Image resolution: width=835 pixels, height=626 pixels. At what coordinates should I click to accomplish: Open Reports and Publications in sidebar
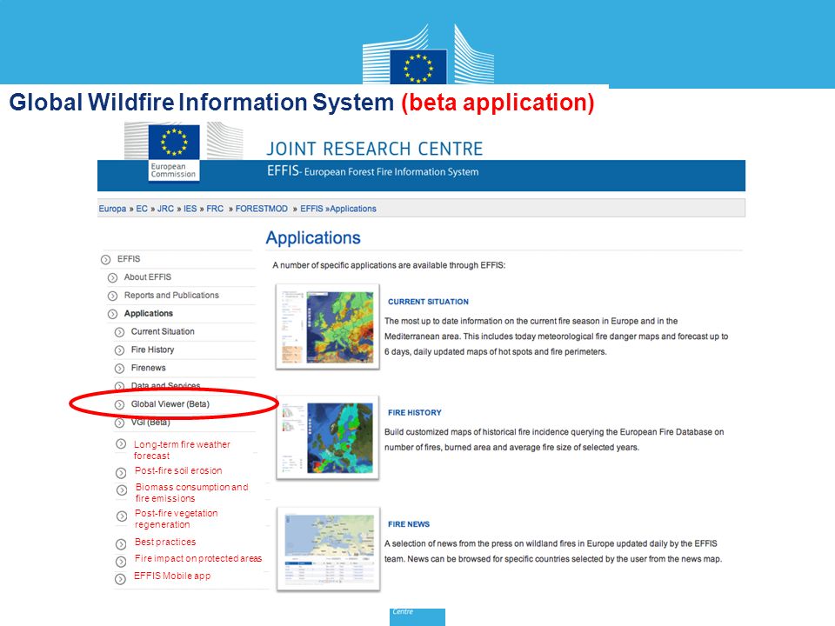171,295
